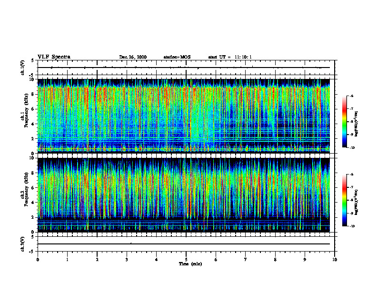
Task: Click the date 'Dec. 26, 2020'
Action: click(133, 57)
